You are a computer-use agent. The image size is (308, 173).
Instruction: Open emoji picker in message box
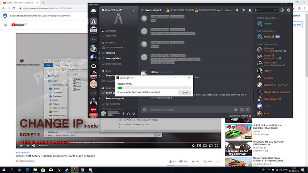(x=248, y=110)
